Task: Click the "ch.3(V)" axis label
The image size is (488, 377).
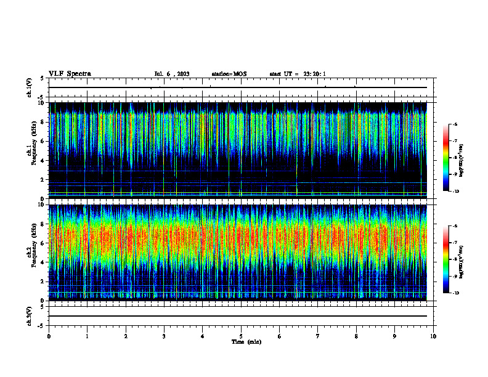Action: (30, 316)
